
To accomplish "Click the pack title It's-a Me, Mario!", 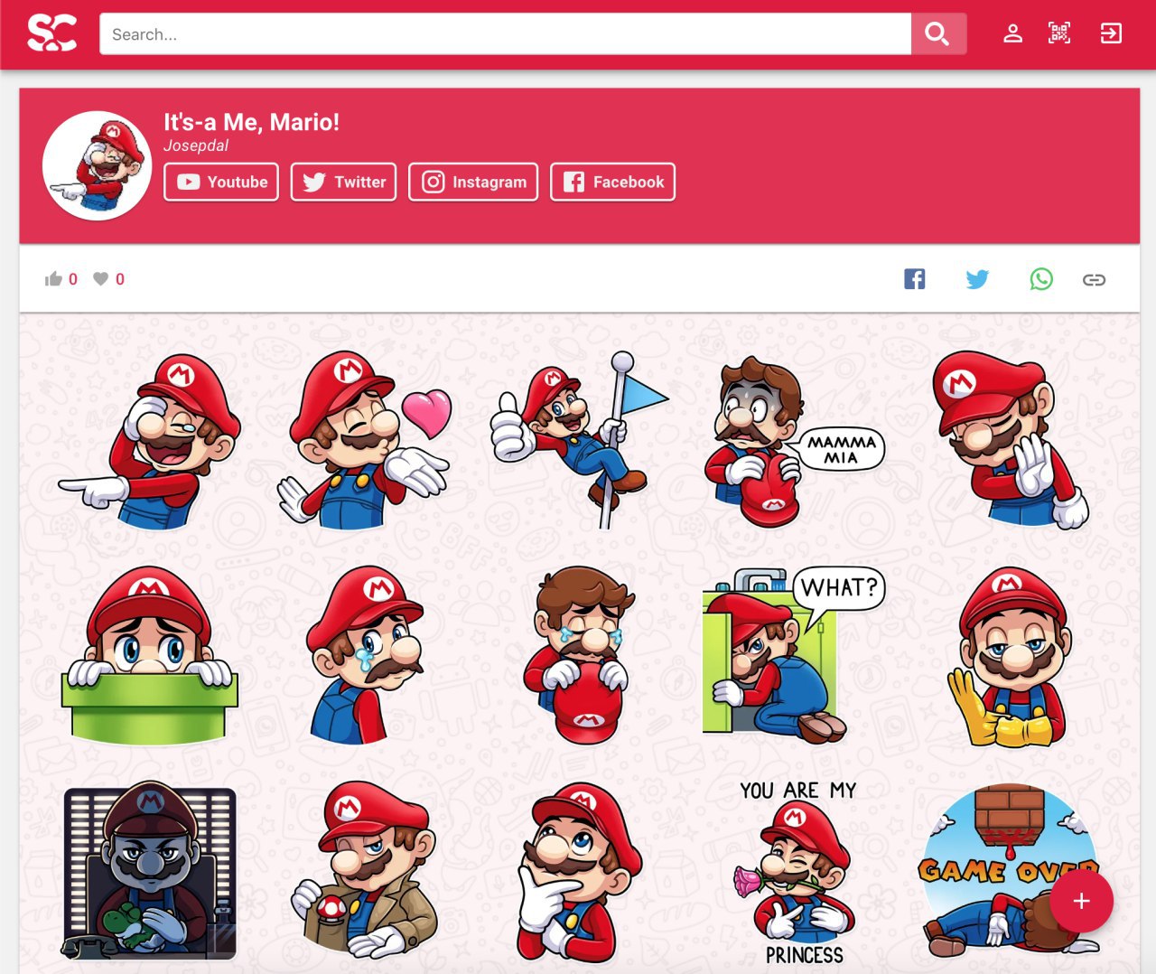I will click(251, 122).
